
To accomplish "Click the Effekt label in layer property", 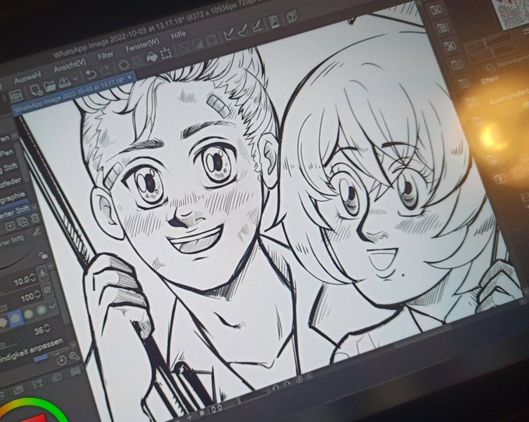I will coord(489,81).
